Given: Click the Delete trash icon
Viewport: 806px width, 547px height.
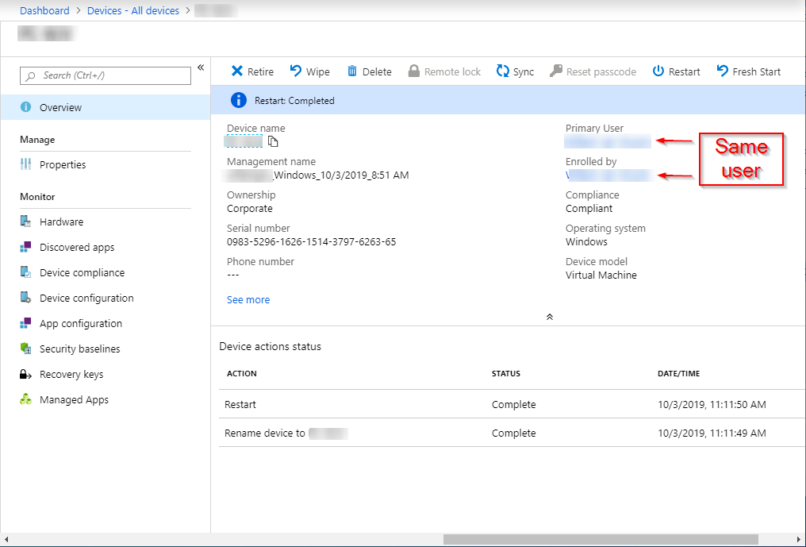Looking at the screenshot, I should (352, 71).
